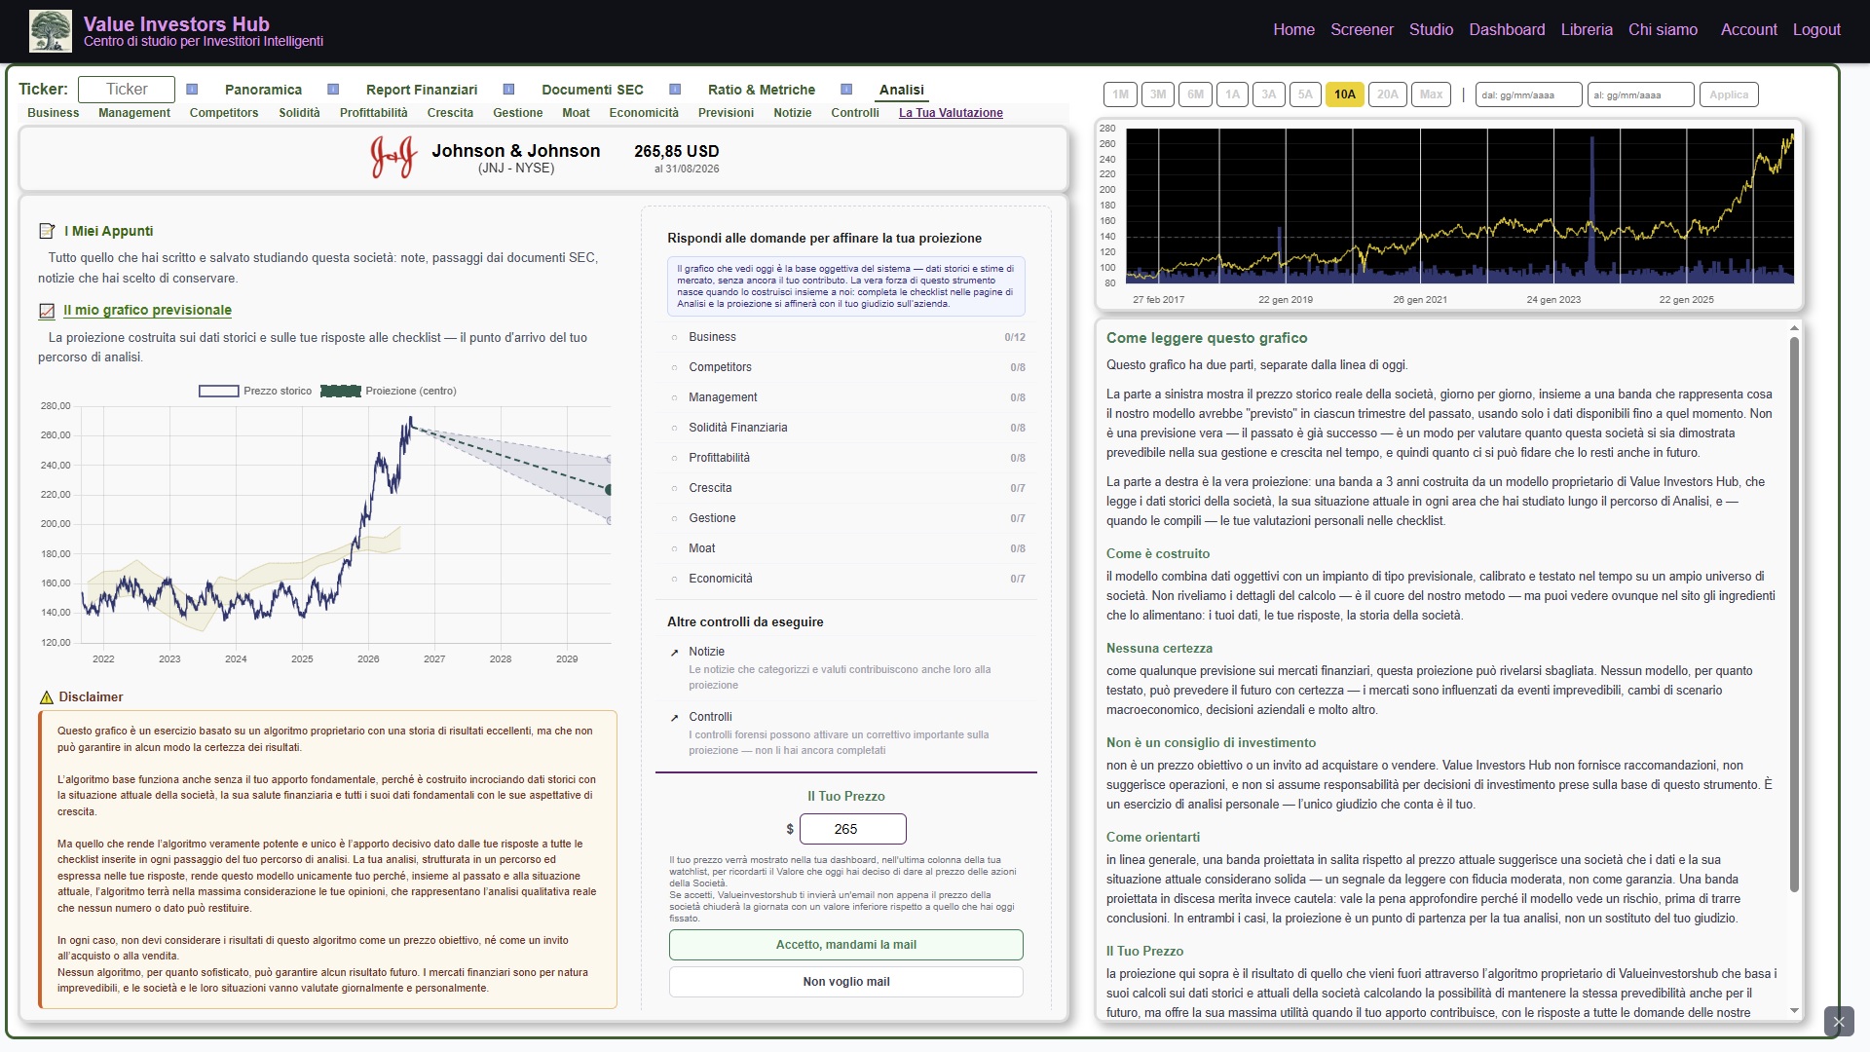The width and height of the screenshot is (1870, 1052).
Task: Click the info icon before Ratio & Metriche
Action: (675, 90)
